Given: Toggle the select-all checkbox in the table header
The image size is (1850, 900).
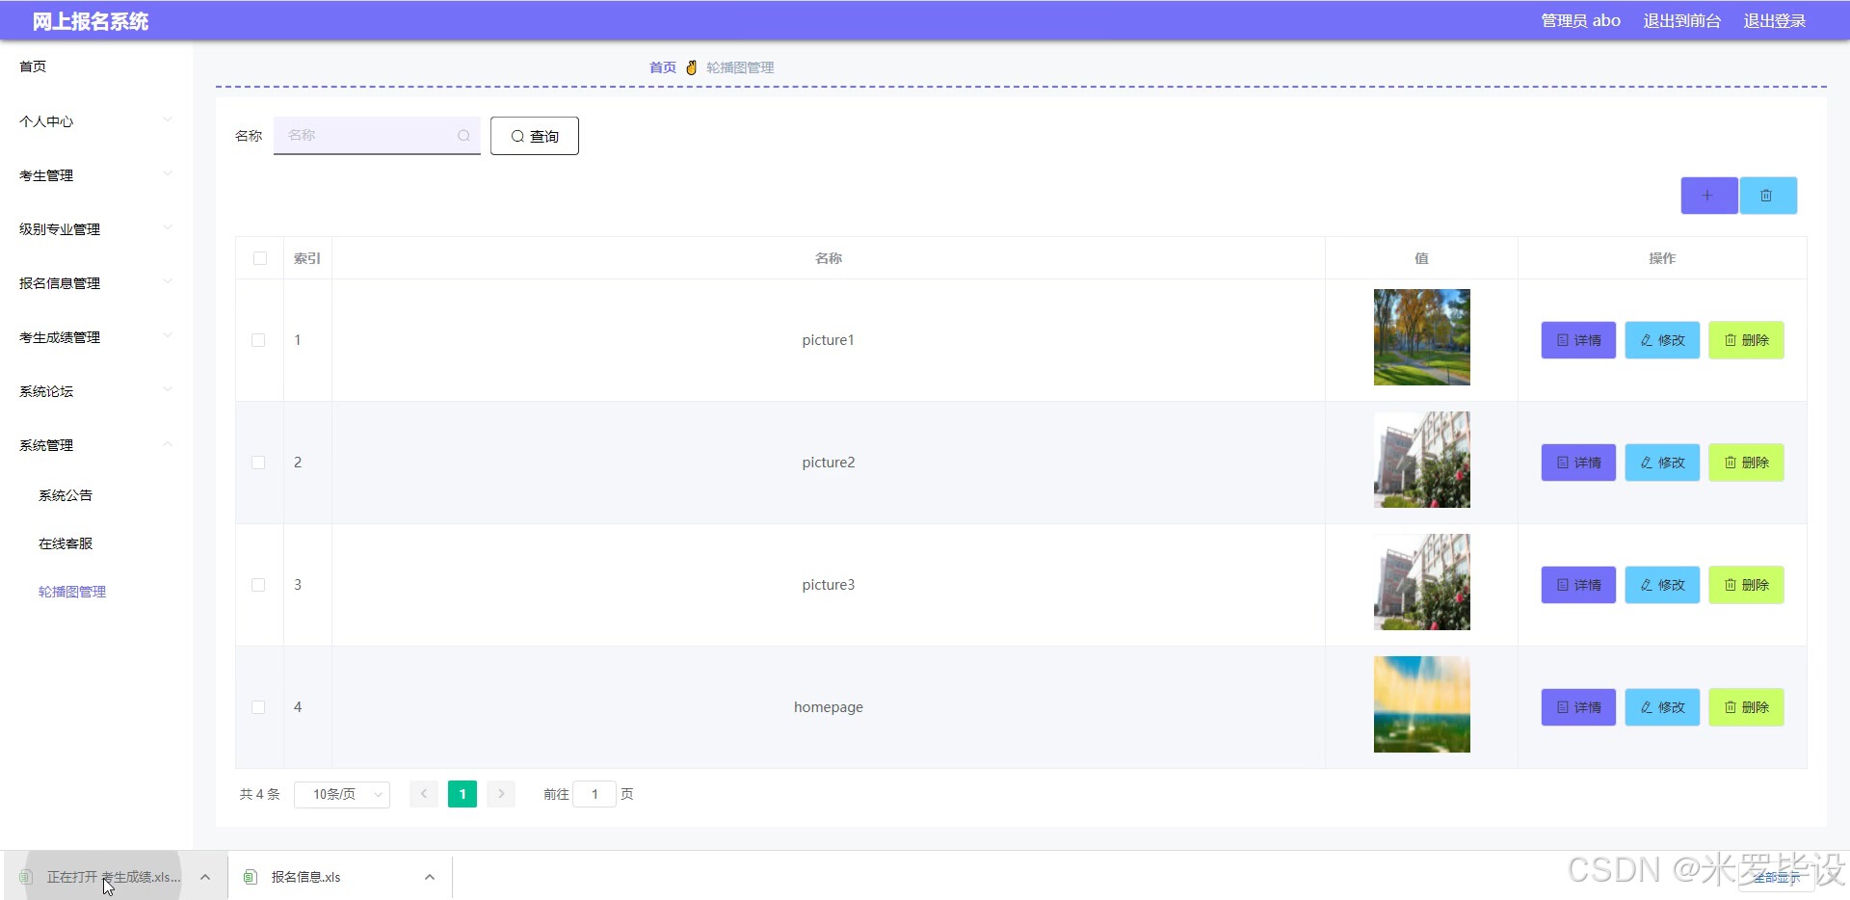Looking at the screenshot, I should [x=260, y=258].
